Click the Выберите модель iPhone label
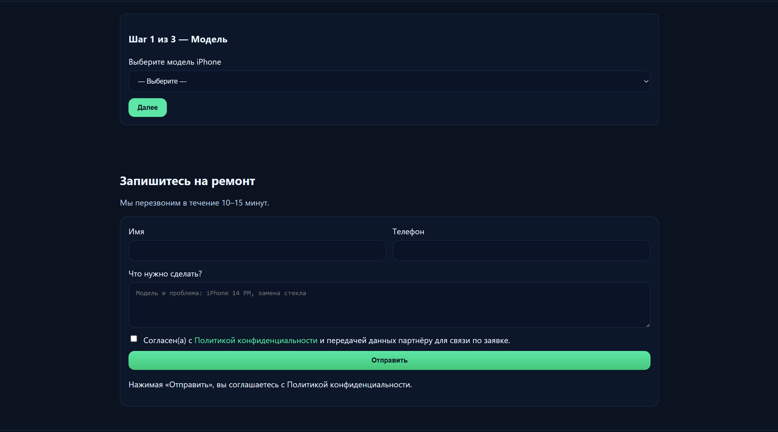The image size is (778, 432). 175,62
